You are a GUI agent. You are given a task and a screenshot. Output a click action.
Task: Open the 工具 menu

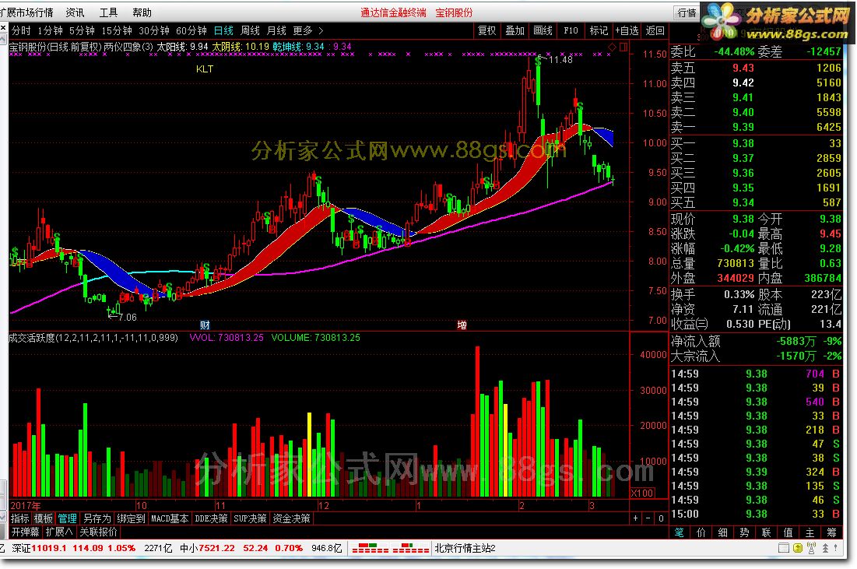[x=108, y=12]
